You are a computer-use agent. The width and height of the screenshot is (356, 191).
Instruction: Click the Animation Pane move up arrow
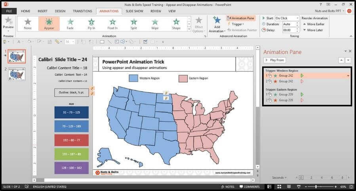pyautogui.click(x=341, y=60)
